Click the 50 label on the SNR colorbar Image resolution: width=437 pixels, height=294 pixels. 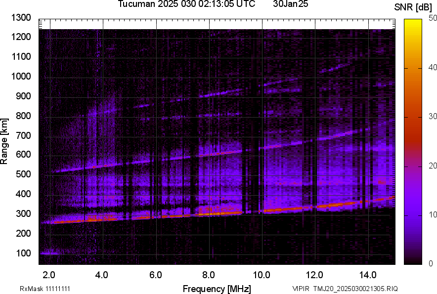click(433, 18)
